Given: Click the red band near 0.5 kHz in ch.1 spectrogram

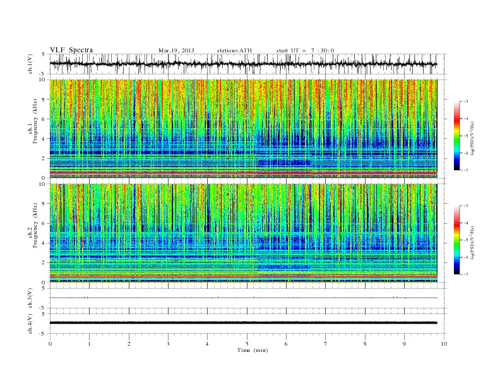Looking at the screenshot, I should click(x=244, y=173).
